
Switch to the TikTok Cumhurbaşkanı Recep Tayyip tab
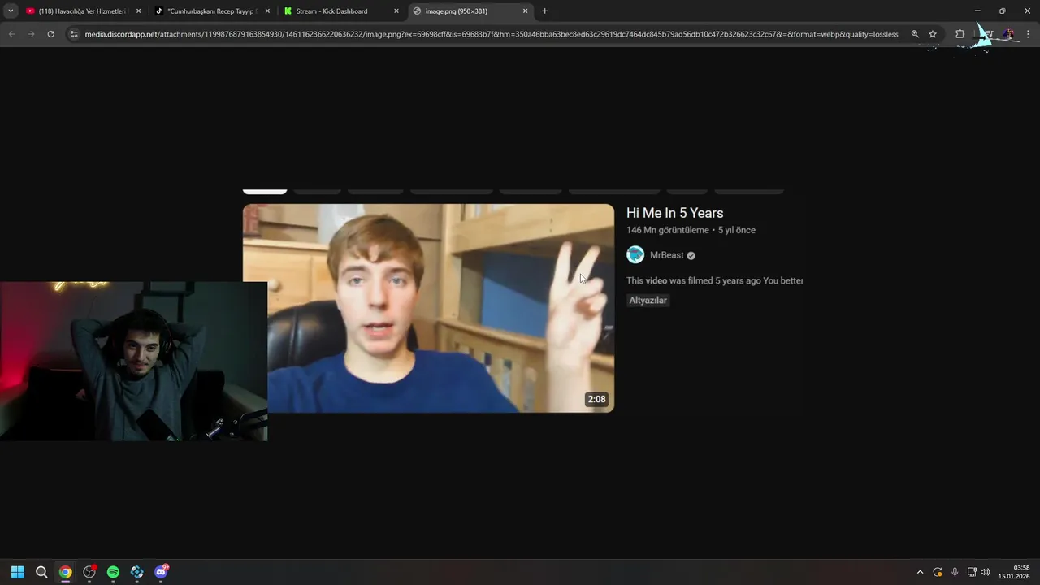[x=212, y=11]
